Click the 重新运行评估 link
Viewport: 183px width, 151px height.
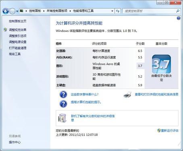[170, 130]
